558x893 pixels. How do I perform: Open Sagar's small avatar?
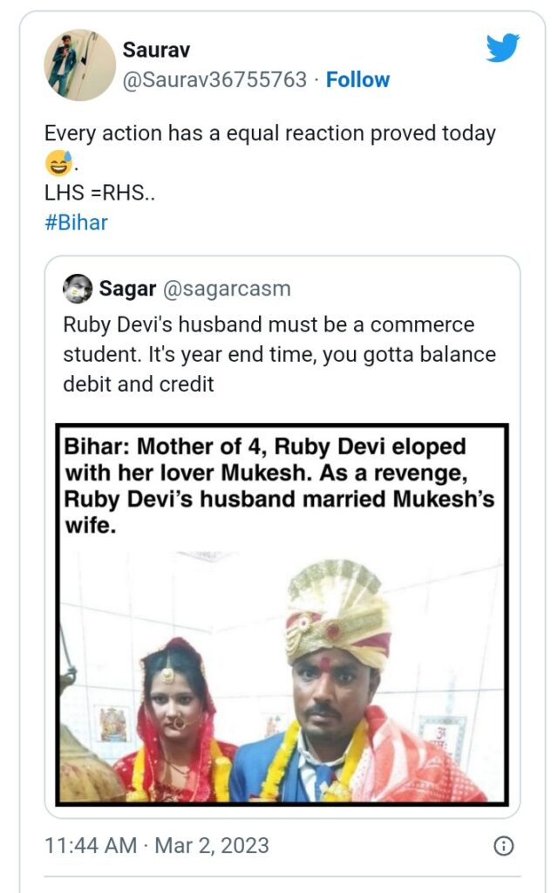coord(78,288)
